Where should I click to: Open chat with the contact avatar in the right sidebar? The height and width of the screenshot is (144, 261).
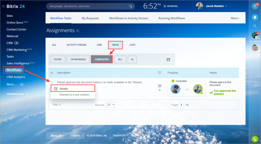255,48
